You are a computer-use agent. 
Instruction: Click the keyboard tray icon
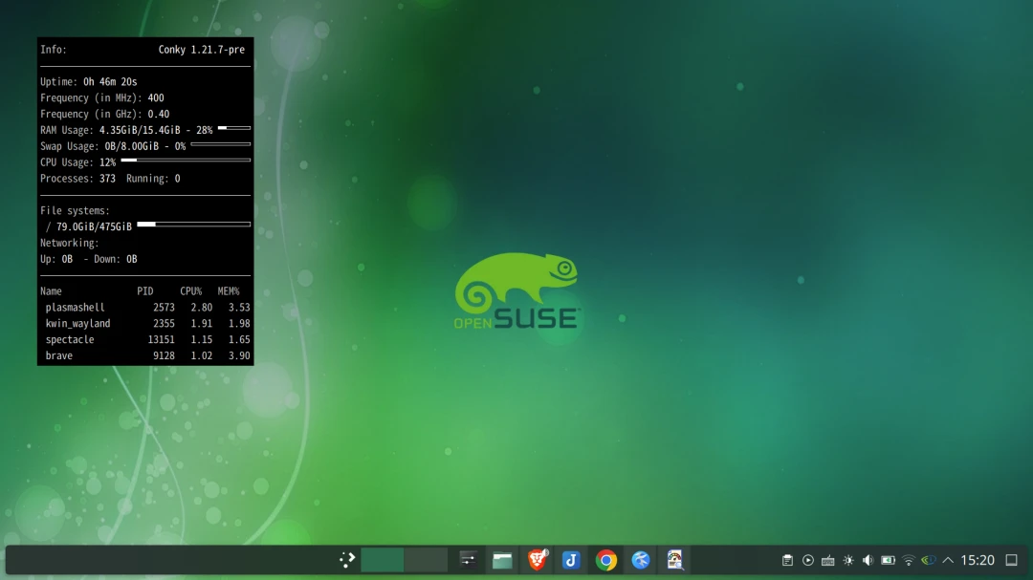pyautogui.click(x=828, y=561)
